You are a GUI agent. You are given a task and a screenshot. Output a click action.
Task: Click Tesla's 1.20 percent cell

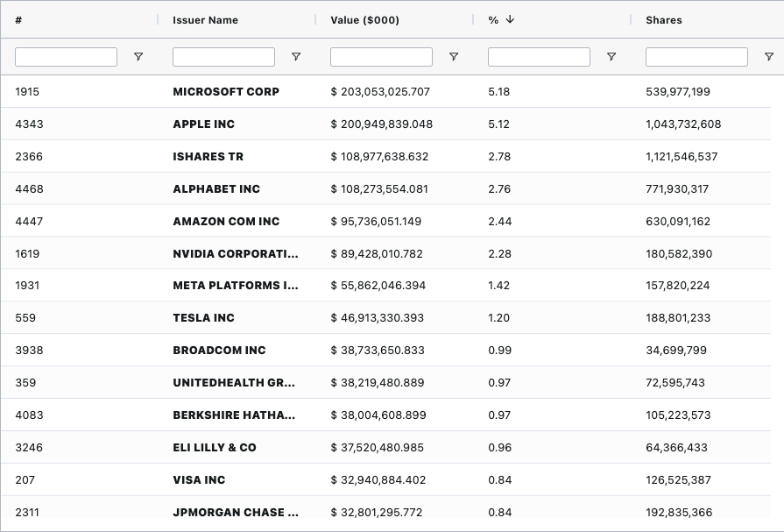[499, 318]
